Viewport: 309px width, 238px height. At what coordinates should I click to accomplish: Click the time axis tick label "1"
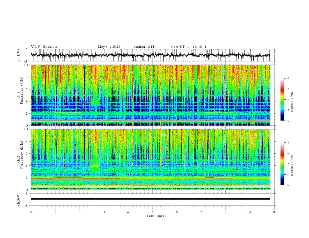[55, 212]
